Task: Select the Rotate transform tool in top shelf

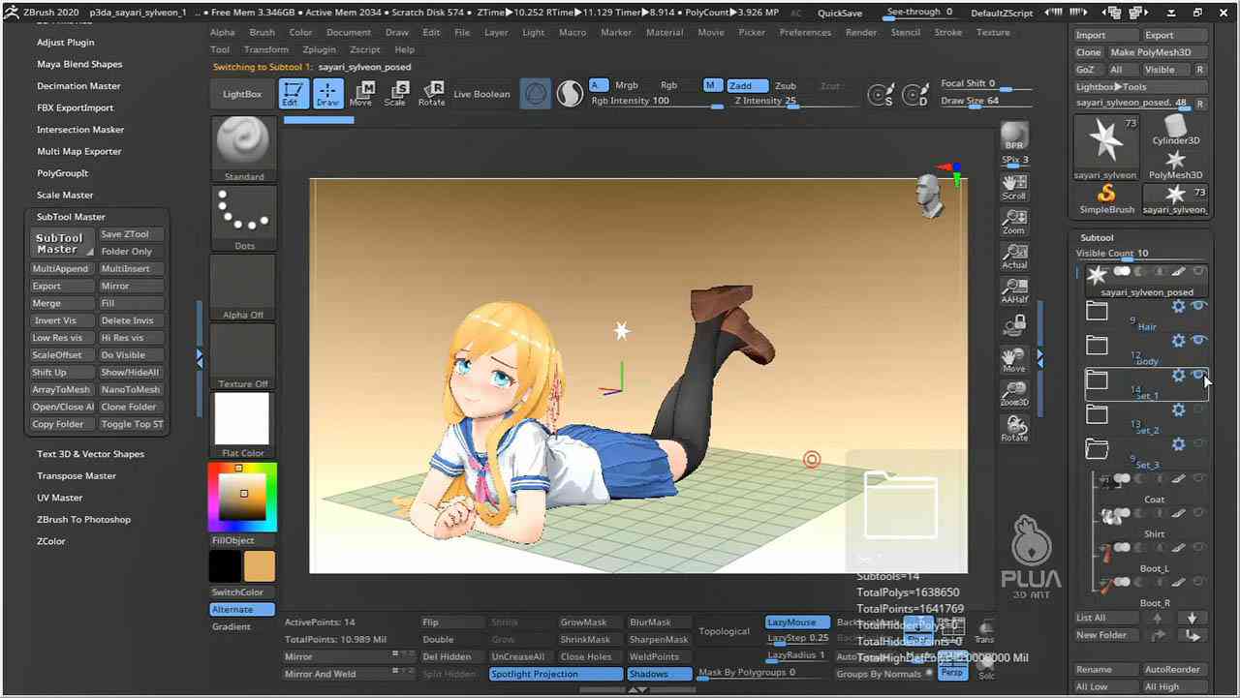Action: 431,94
